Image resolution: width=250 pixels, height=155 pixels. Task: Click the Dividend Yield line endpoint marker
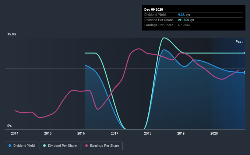pos(245,73)
